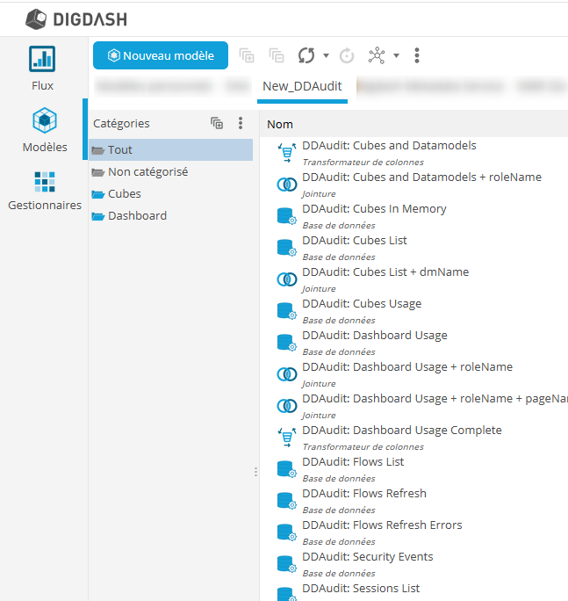Click join icon of Cubes and Datamodels + roleName
The image size is (568, 601).
(287, 185)
